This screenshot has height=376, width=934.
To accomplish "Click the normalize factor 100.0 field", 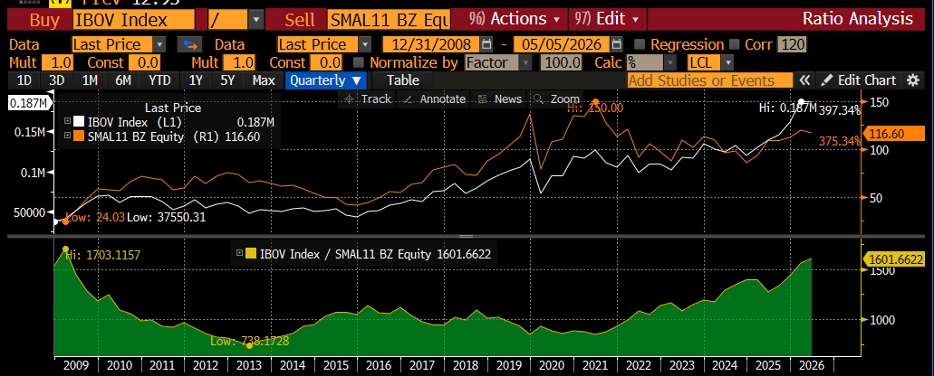I will tap(561, 62).
